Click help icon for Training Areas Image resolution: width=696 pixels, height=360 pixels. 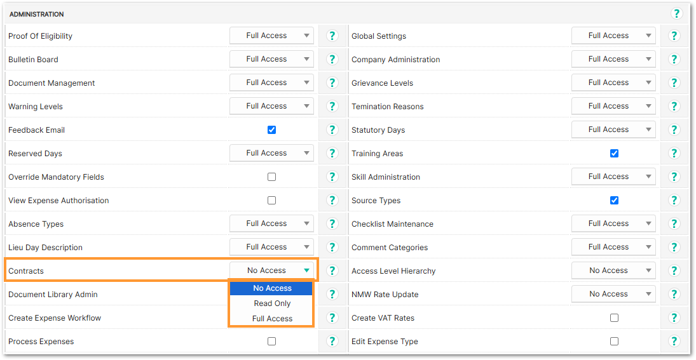pos(674,154)
